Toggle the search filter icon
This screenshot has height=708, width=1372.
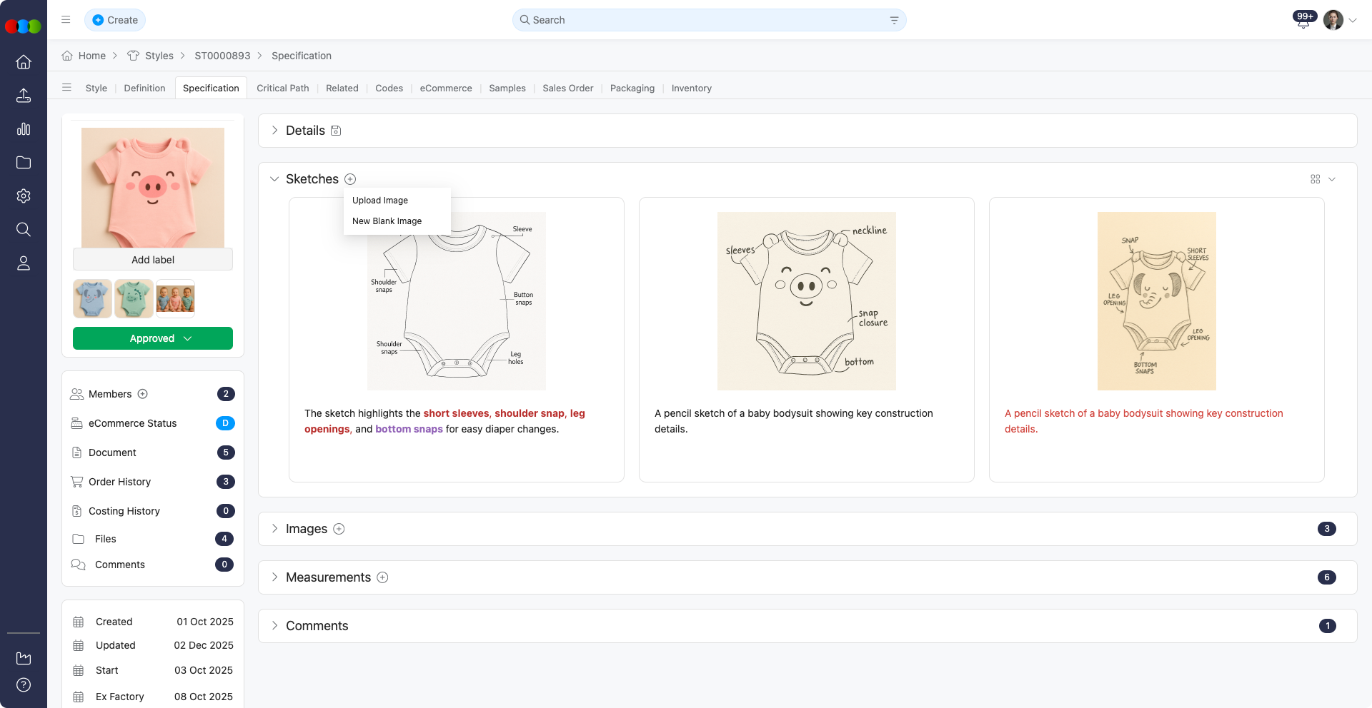coord(894,20)
